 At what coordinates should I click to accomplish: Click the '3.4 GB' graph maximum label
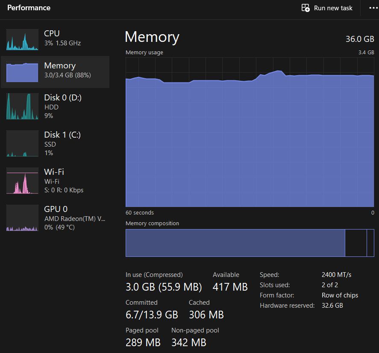[x=366, y=53]
